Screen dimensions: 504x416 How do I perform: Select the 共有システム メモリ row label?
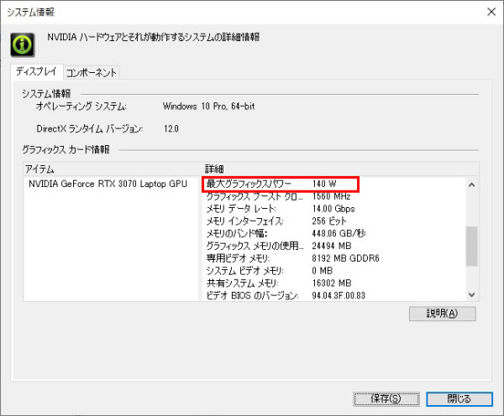[x=242, y=283]
